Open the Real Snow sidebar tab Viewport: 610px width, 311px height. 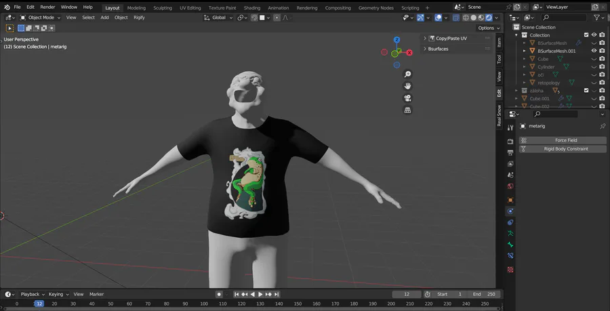coord(499,115)
